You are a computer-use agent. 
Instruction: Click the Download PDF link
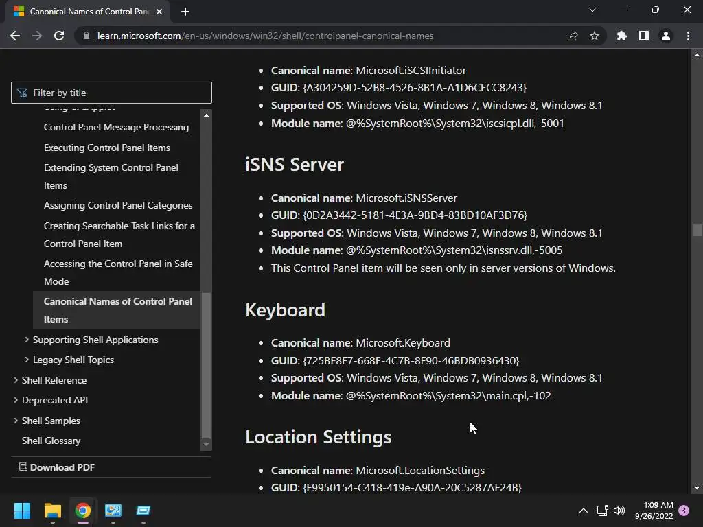click(x=62, y=467)
